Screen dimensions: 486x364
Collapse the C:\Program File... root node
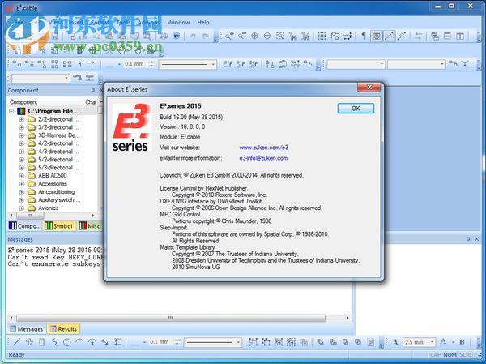click(12, 111)
